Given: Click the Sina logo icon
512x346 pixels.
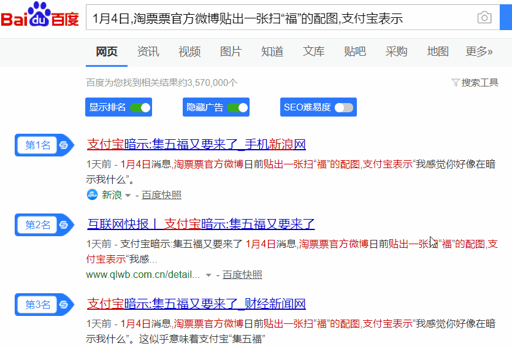Looking at the screenshot, I should tap(92, 194).
